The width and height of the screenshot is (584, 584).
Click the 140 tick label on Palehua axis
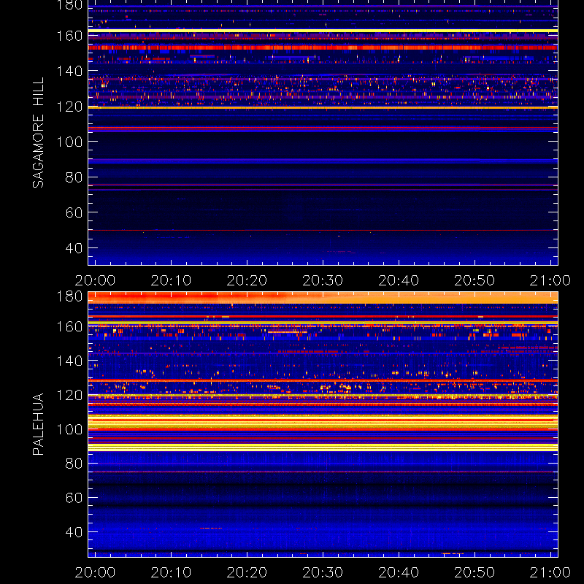69,361
